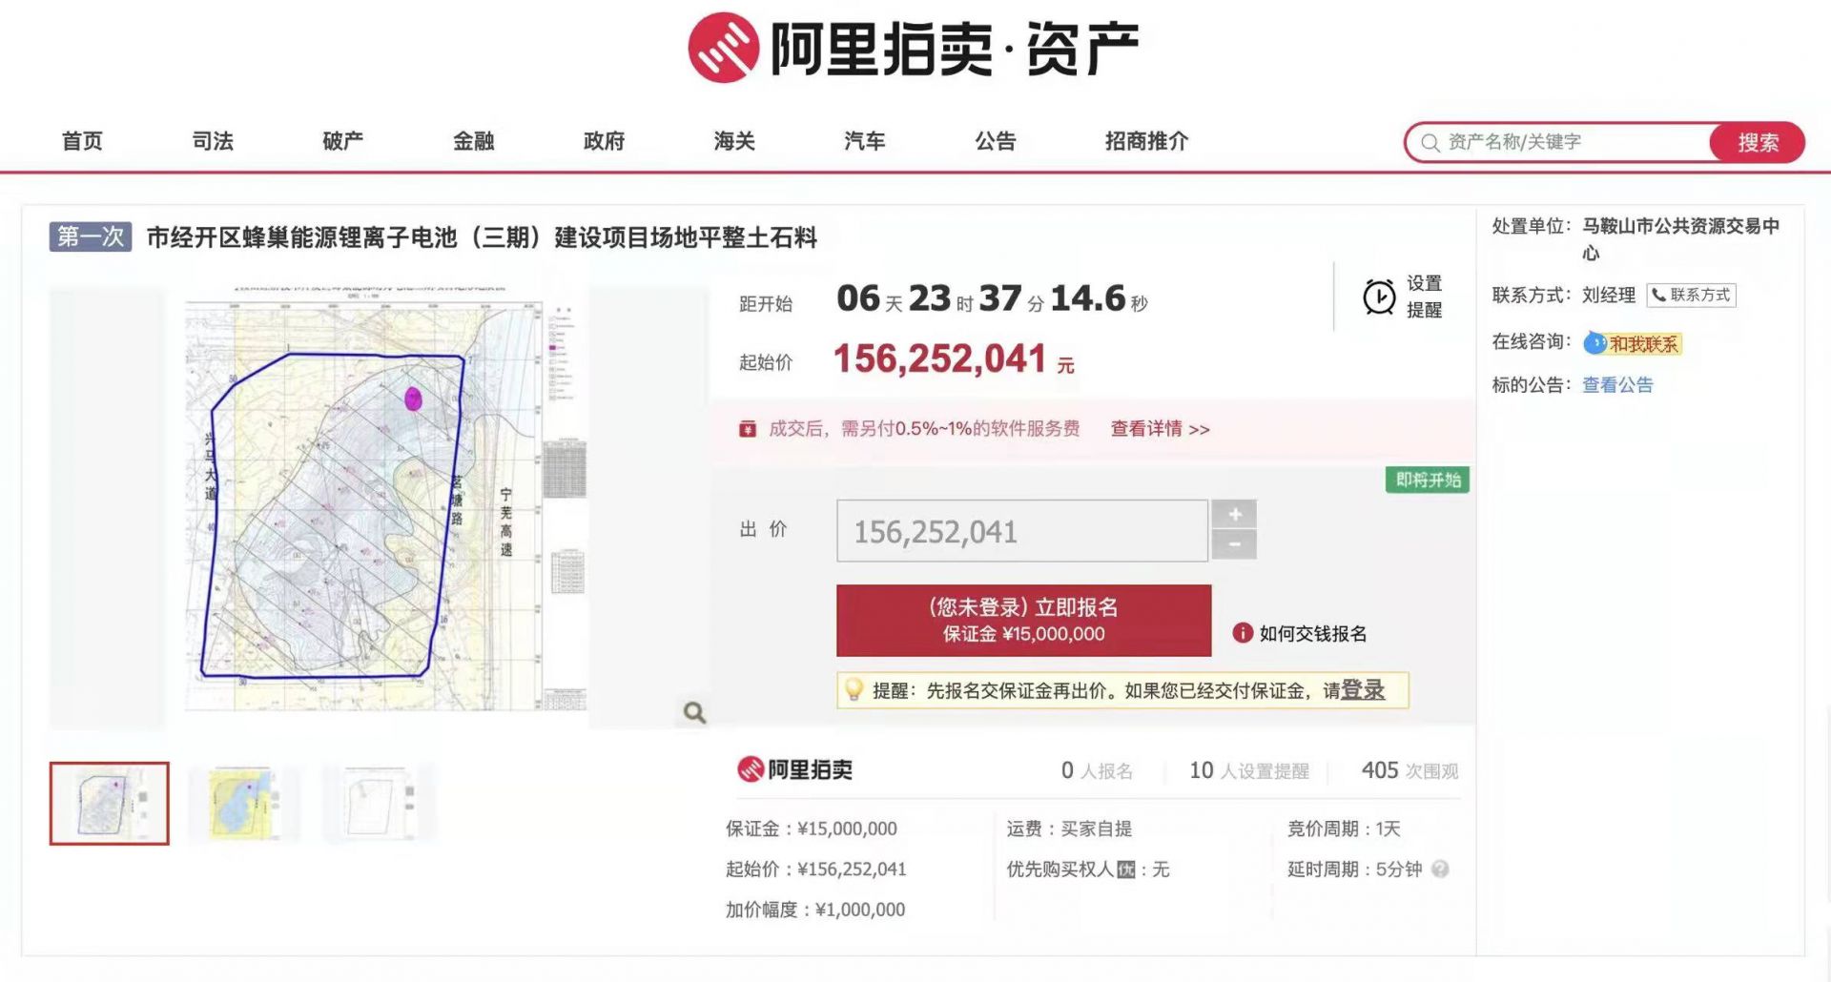Open the 首页 nav tab
Viewport: 1831px width, 982px height.
coord(82,141)
